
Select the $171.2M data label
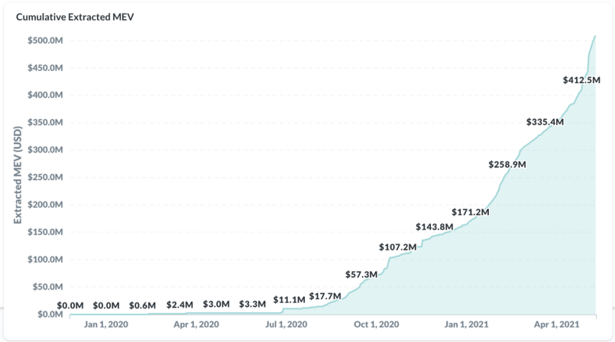(471, 211)
